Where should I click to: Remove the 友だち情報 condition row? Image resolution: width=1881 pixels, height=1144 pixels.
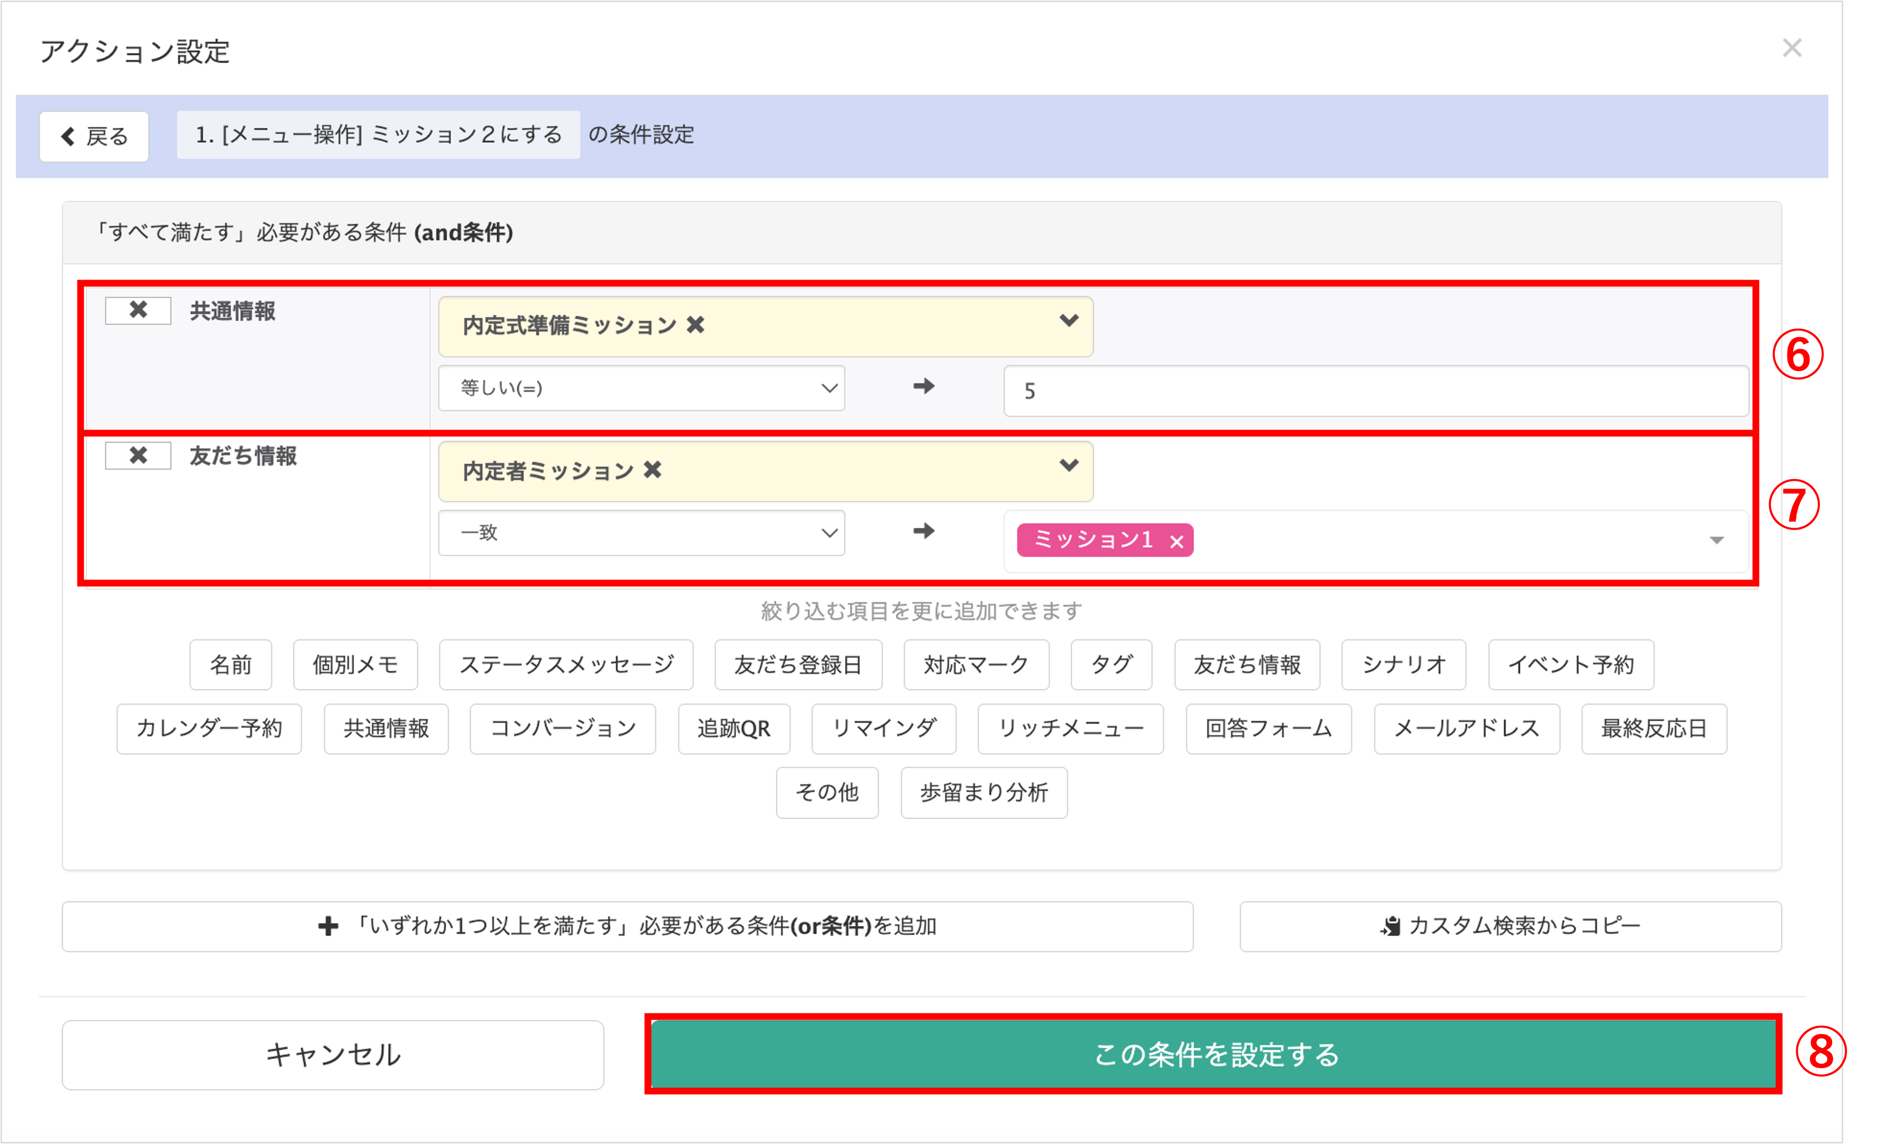click(138, 455)
